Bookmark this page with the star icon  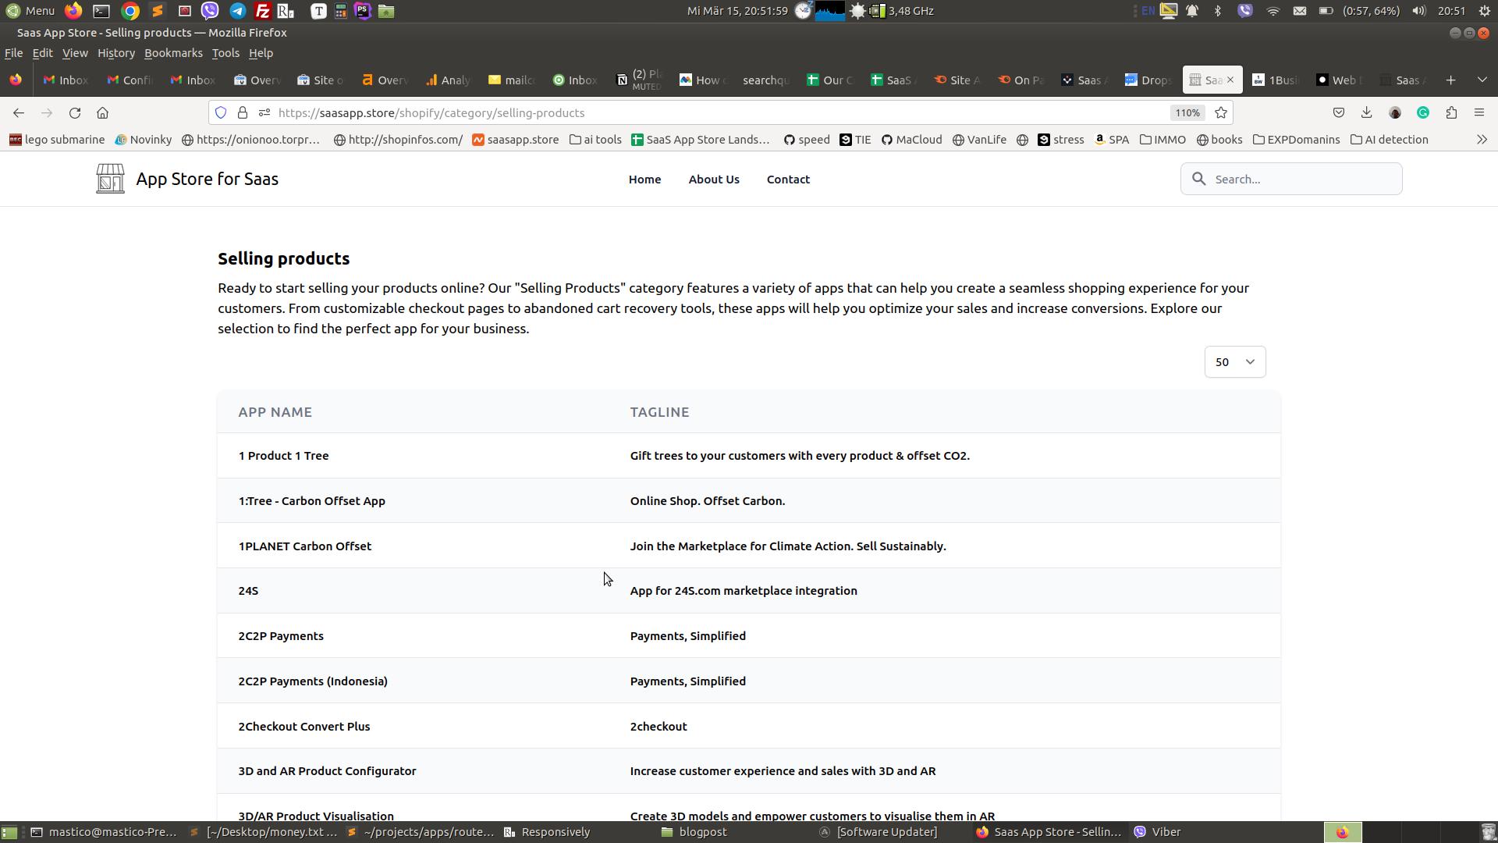[x=1221, y=113]
